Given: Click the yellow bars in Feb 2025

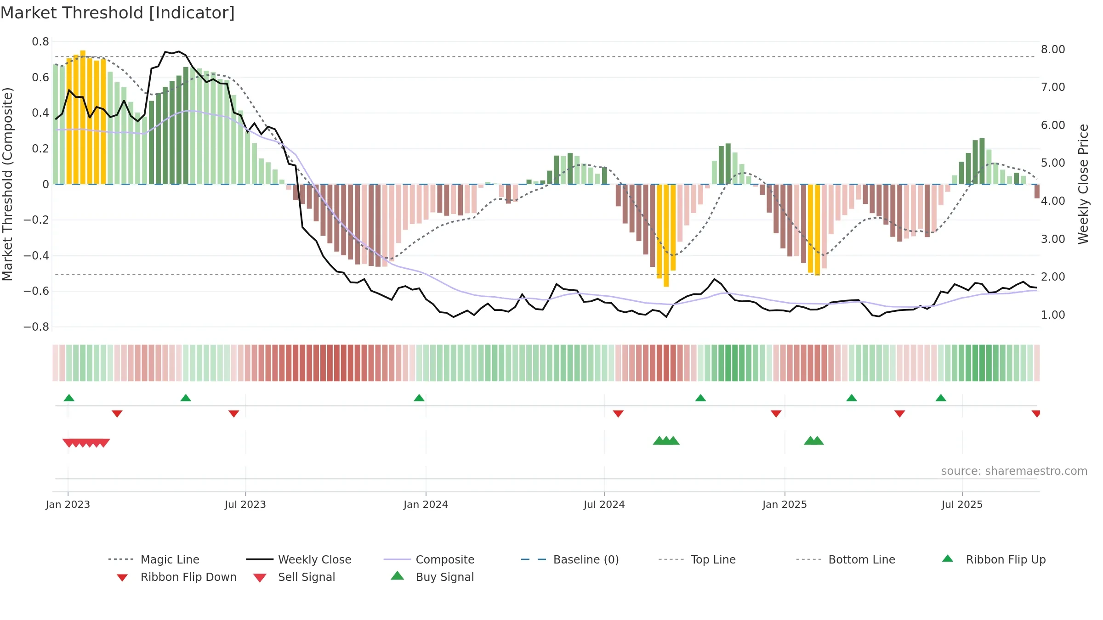Looking at the screenshot, I should point(814,230).
